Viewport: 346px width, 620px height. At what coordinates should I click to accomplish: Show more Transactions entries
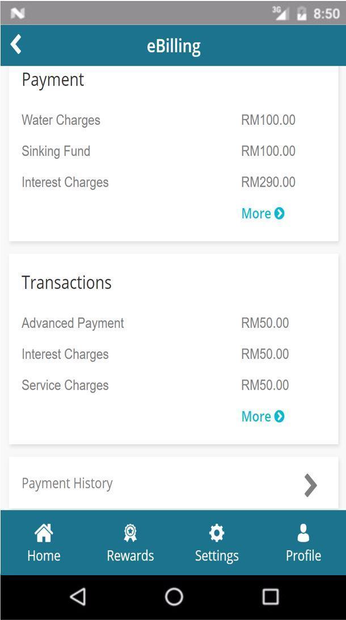(263, 416)
